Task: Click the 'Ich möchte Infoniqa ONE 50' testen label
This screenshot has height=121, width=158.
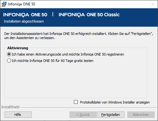Action: click(x=52, y=61)
